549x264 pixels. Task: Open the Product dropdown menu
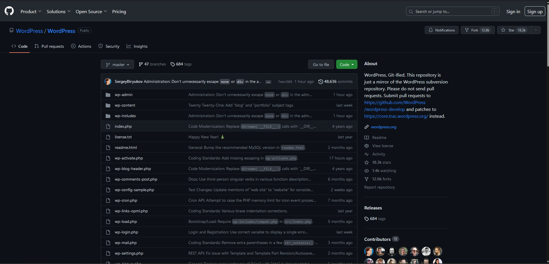point(31,11)
